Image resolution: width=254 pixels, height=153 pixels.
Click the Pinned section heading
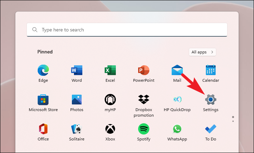[45, 52]
